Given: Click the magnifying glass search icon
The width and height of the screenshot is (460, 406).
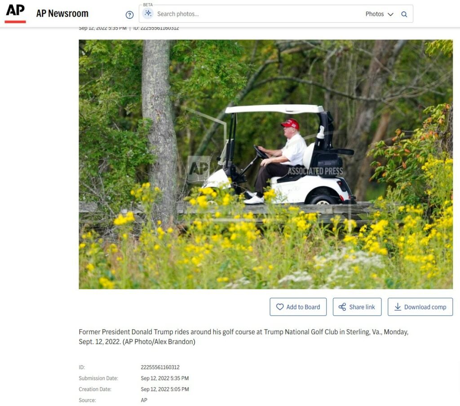Looking at the screenshot, I should [x=404, y=14].
